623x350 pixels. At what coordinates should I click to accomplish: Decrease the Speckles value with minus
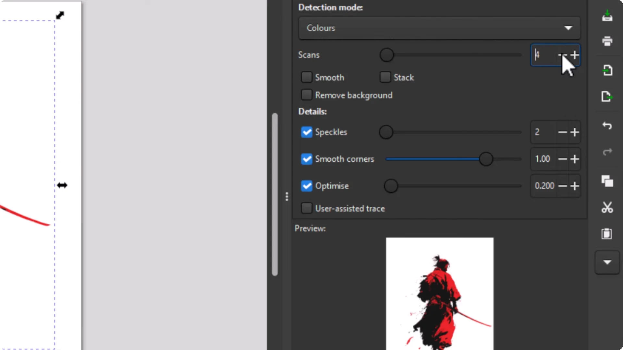(563, 132)
